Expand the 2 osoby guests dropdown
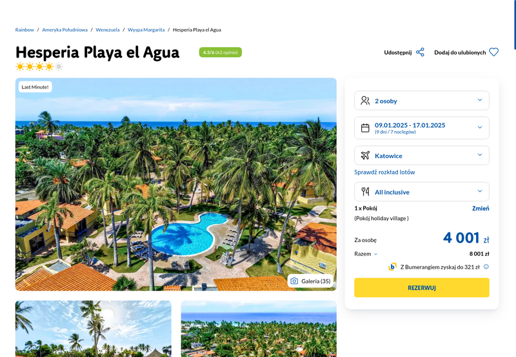516x357 pixels. tap(422, 101)
